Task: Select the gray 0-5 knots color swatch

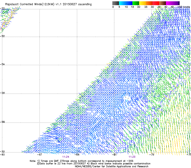Action: point(116,3)
